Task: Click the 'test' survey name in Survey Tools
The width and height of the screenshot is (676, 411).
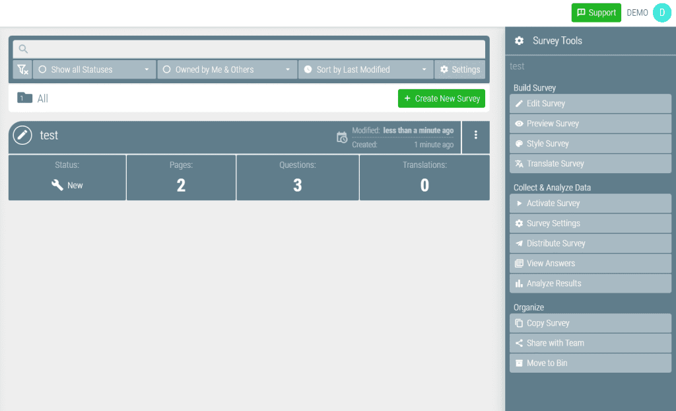Action: pyautogui.click(x=517, y=67)
